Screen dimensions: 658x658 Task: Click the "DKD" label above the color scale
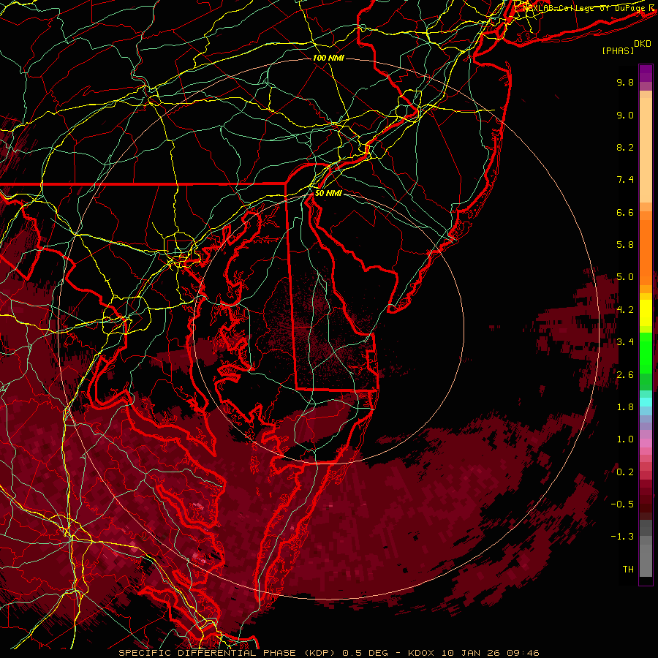tap(643, 44)
